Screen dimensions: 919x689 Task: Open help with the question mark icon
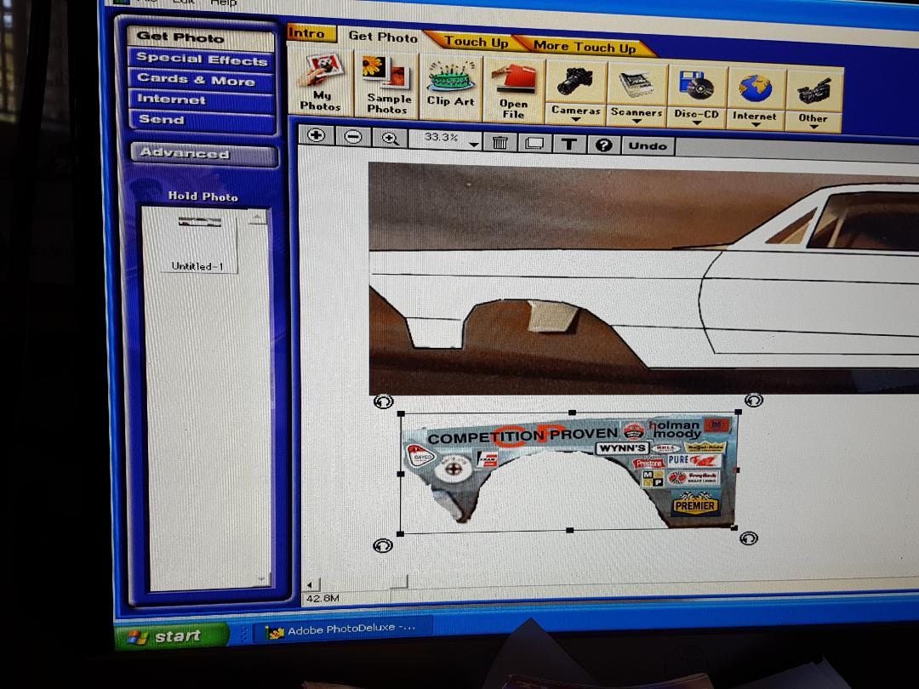(x=603, y=145)
